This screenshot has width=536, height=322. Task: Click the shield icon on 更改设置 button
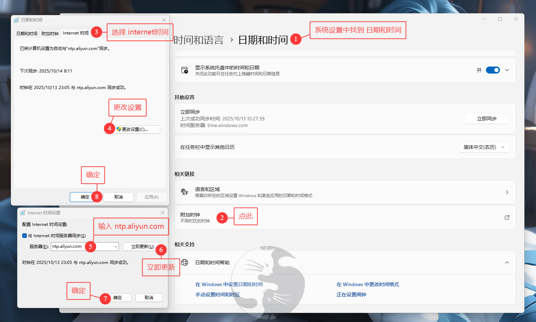click(120, 129)
